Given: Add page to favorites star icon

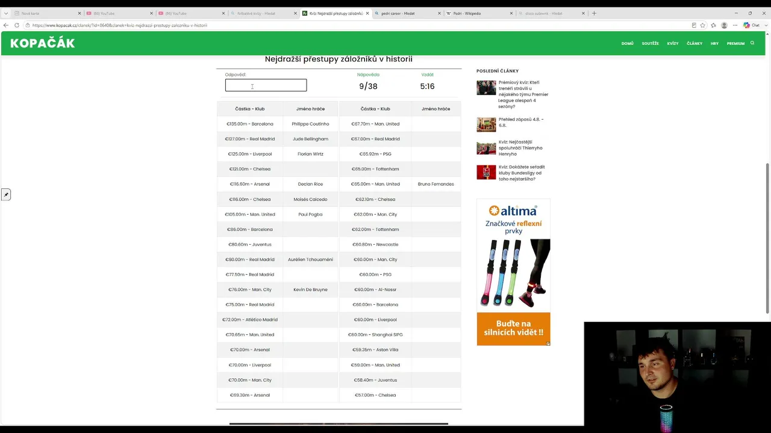Looking at the screenshot, I should tap(703, 25).
